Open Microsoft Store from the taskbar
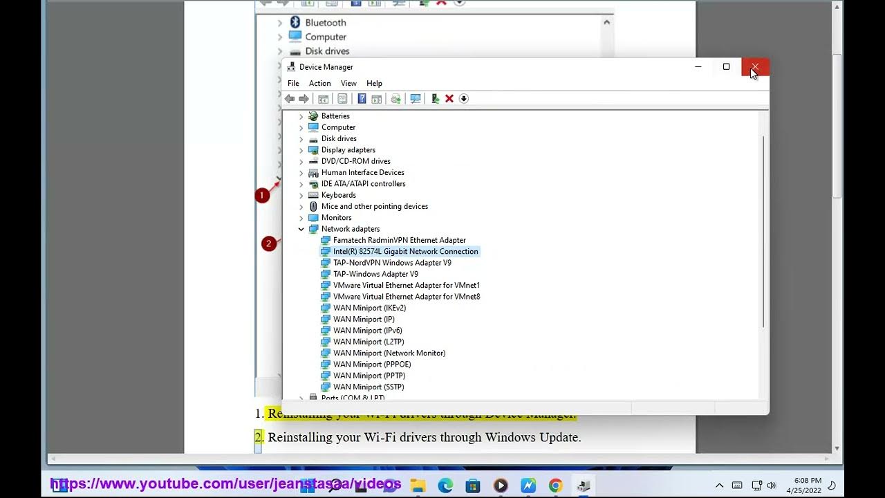Screen dimensions: 885x498 (473, 486)
